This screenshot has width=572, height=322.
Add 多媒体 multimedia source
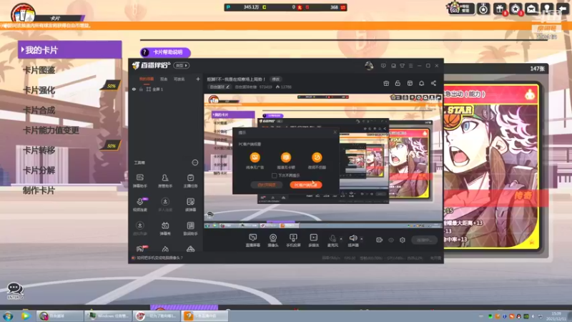pos(314,240)
